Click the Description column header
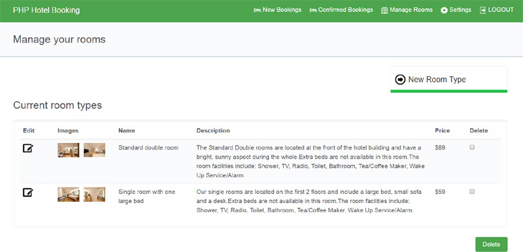 click(213, 131)
